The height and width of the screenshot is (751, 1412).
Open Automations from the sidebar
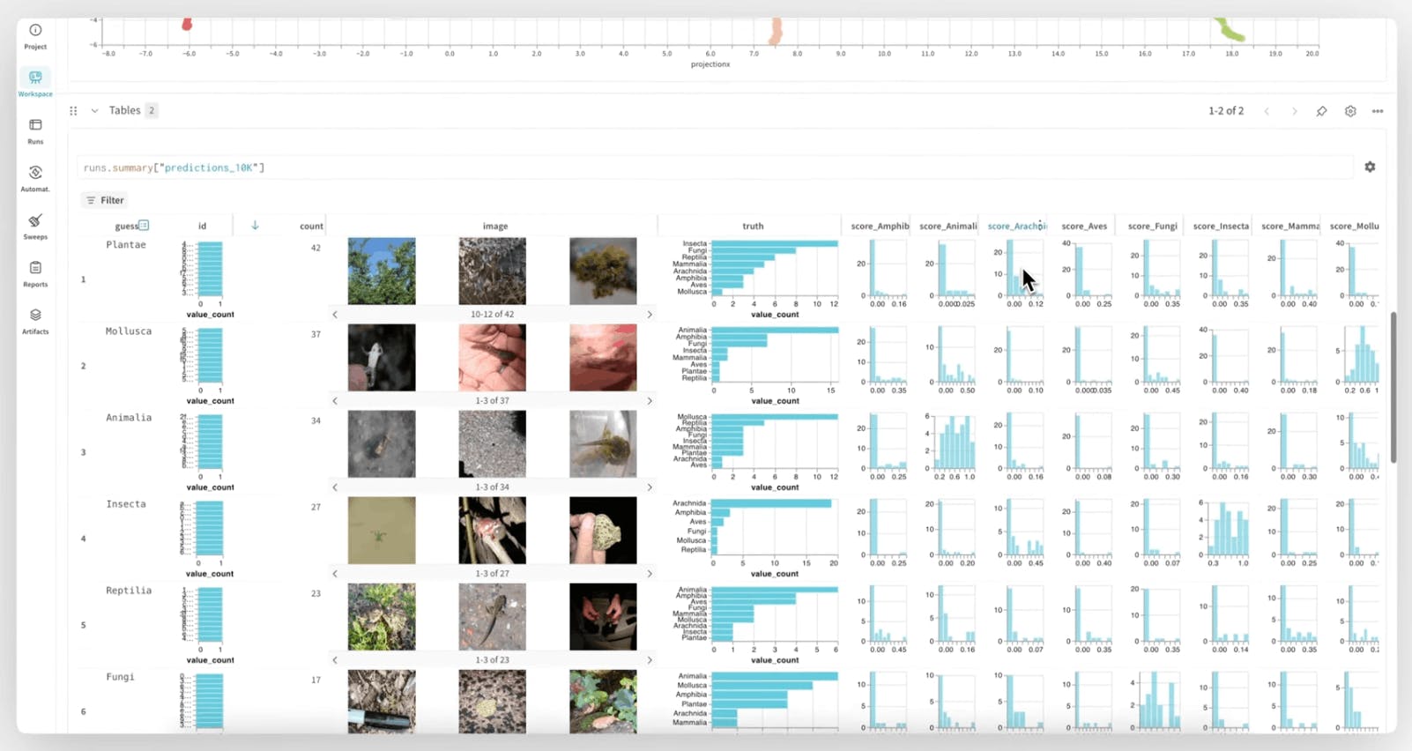35,178
